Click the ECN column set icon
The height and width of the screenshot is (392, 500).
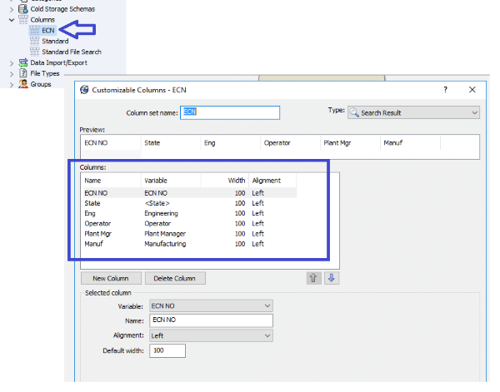[34, 30]
